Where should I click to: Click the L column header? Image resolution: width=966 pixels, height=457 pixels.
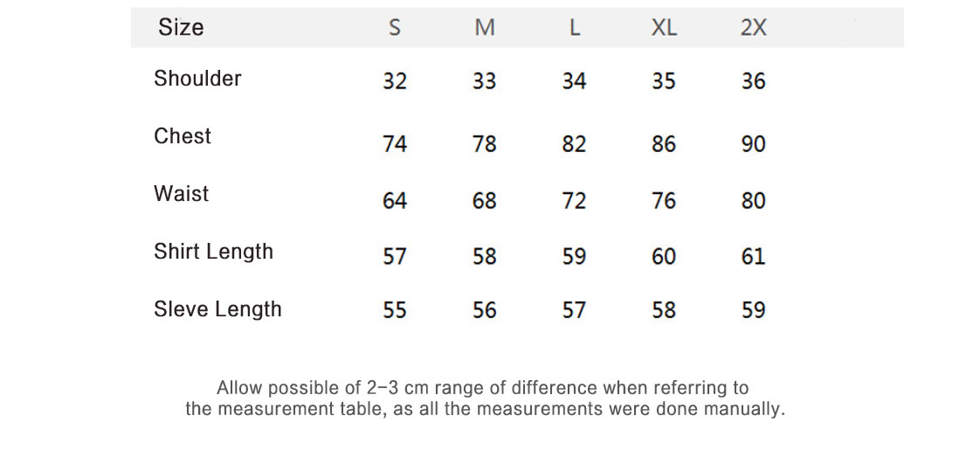point(575,28)
